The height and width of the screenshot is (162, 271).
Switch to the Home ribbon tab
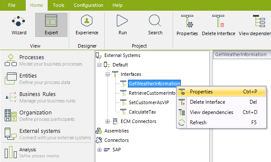(37, 5)
